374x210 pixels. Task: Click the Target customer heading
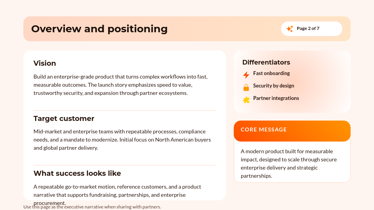[x=64, y=118]
